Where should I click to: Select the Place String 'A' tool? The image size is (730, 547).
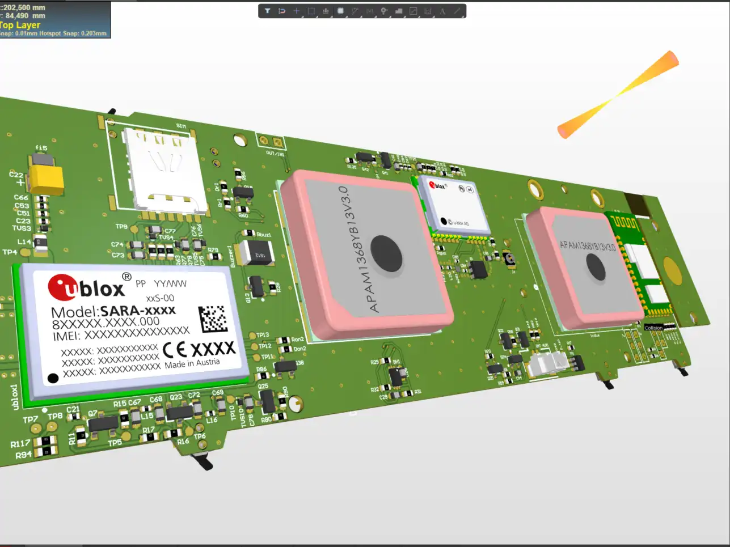(x=442, y=11)
